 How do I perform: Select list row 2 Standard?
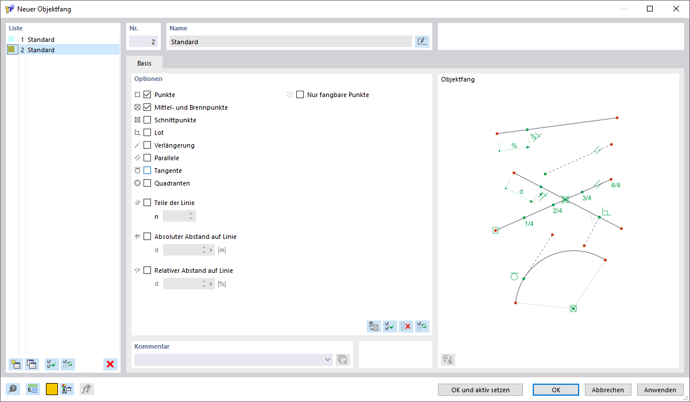(x=63, y=50)
